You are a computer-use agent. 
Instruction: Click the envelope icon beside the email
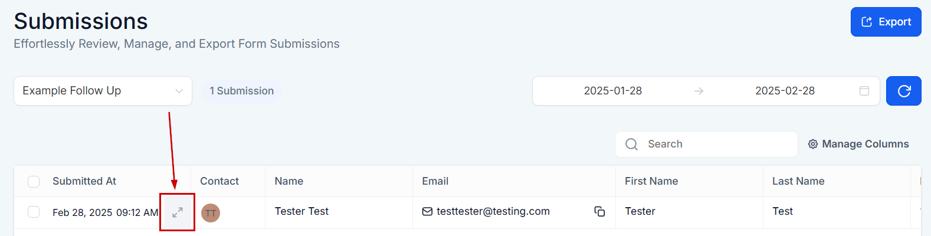point(427,211)
